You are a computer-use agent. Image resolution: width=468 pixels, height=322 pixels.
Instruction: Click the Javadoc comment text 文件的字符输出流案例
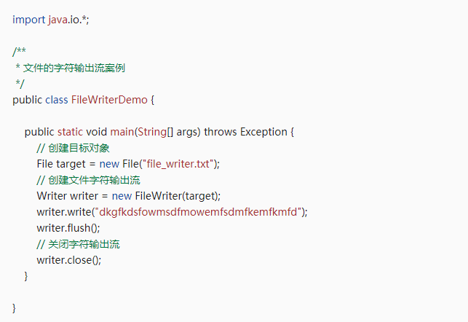point(80,68)
